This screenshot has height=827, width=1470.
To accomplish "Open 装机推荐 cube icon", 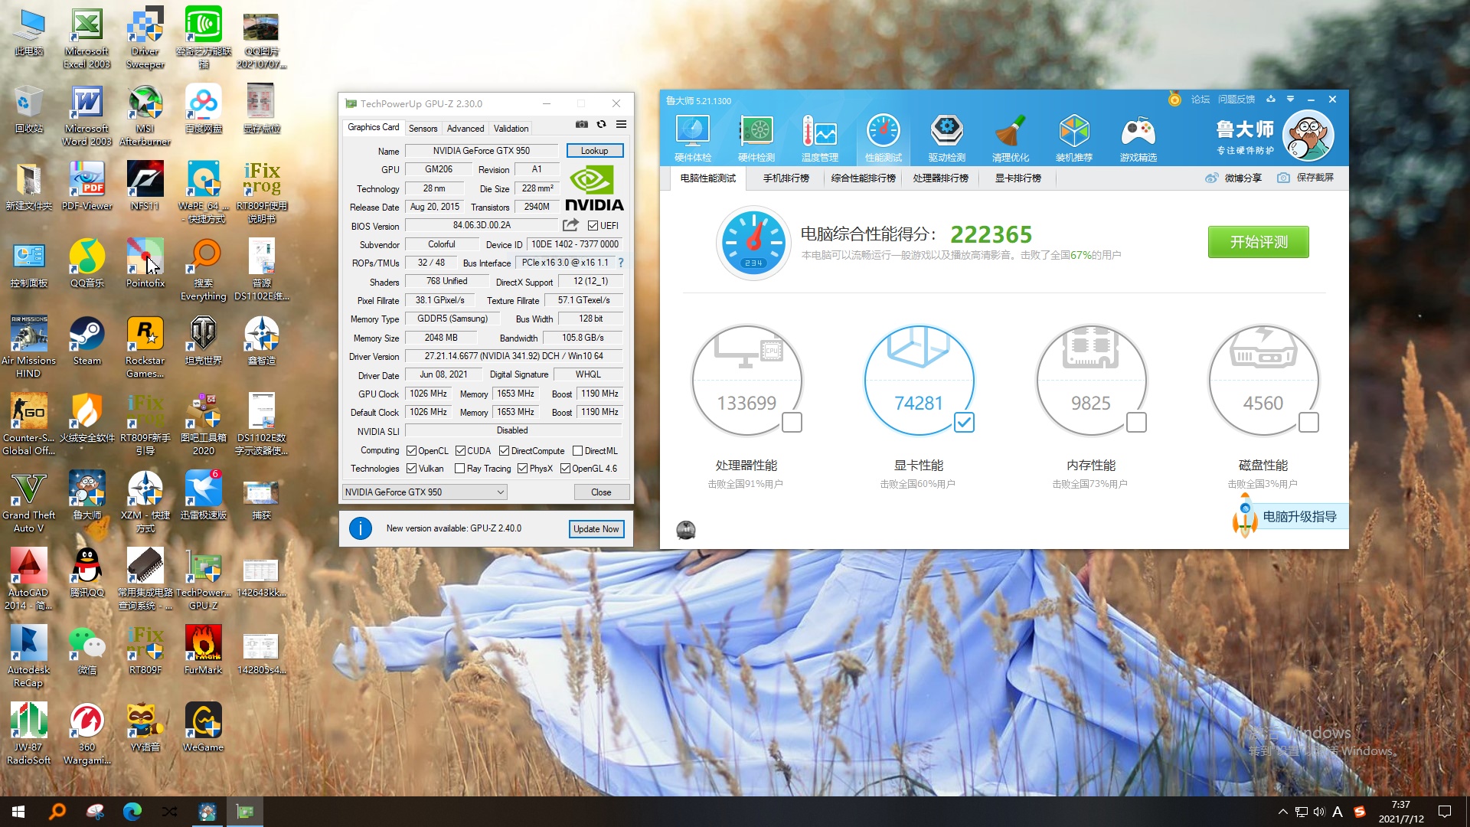I will click(1074, 139).
